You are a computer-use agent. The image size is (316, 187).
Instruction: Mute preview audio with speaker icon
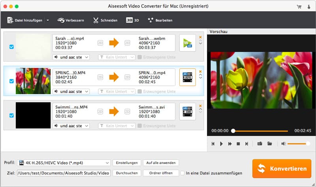tap(284, 144)
